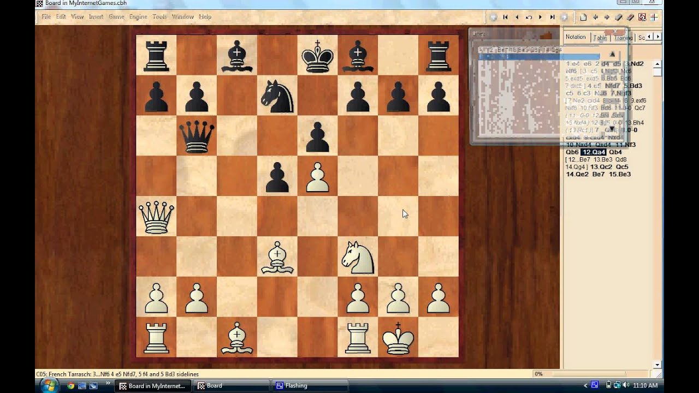Screen dimensions: 699x393
Task: Click the white king on g1
Action: pos(398,338)
